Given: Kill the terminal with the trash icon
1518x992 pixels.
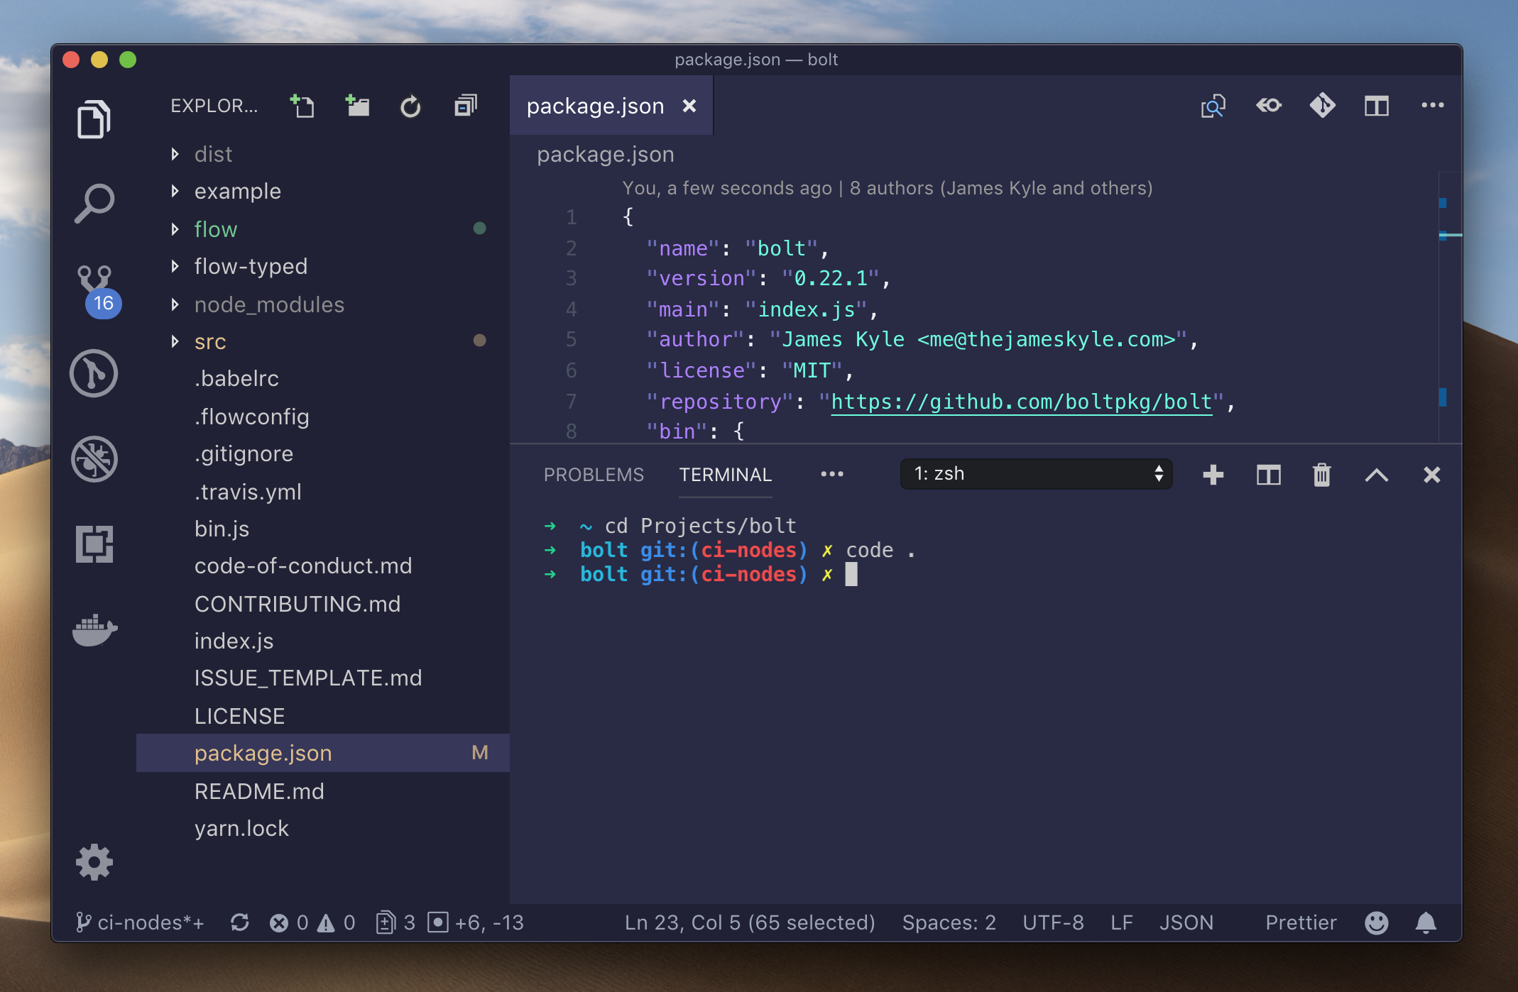Looking at the screenshot, I should (1321, 475).
